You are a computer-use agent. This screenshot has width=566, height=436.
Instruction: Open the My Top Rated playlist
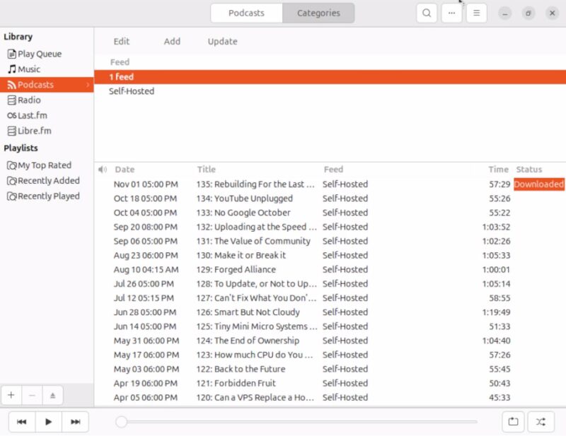click(x=40, y=165)
